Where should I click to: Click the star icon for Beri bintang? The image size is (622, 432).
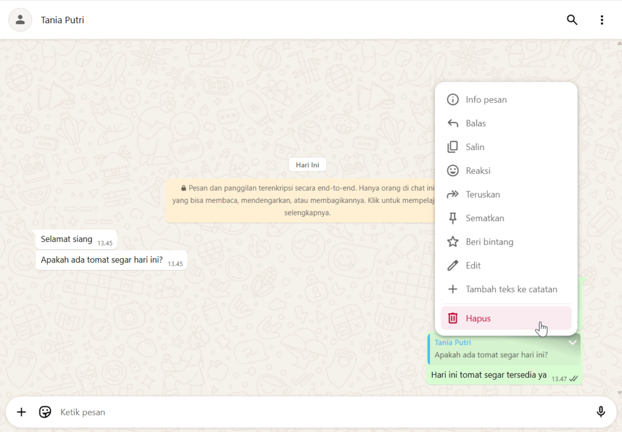pos(453,242)
